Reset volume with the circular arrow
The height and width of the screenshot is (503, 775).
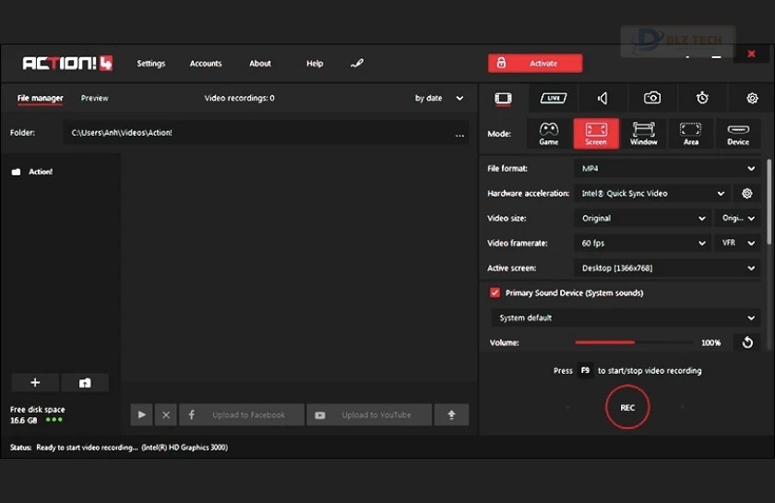(x=747, y=342)
